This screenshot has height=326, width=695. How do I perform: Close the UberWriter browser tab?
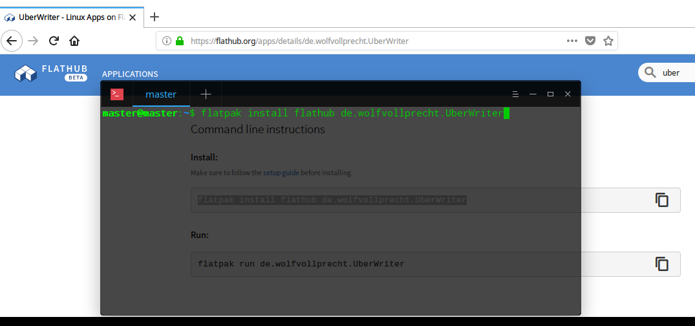click(133, 17)
